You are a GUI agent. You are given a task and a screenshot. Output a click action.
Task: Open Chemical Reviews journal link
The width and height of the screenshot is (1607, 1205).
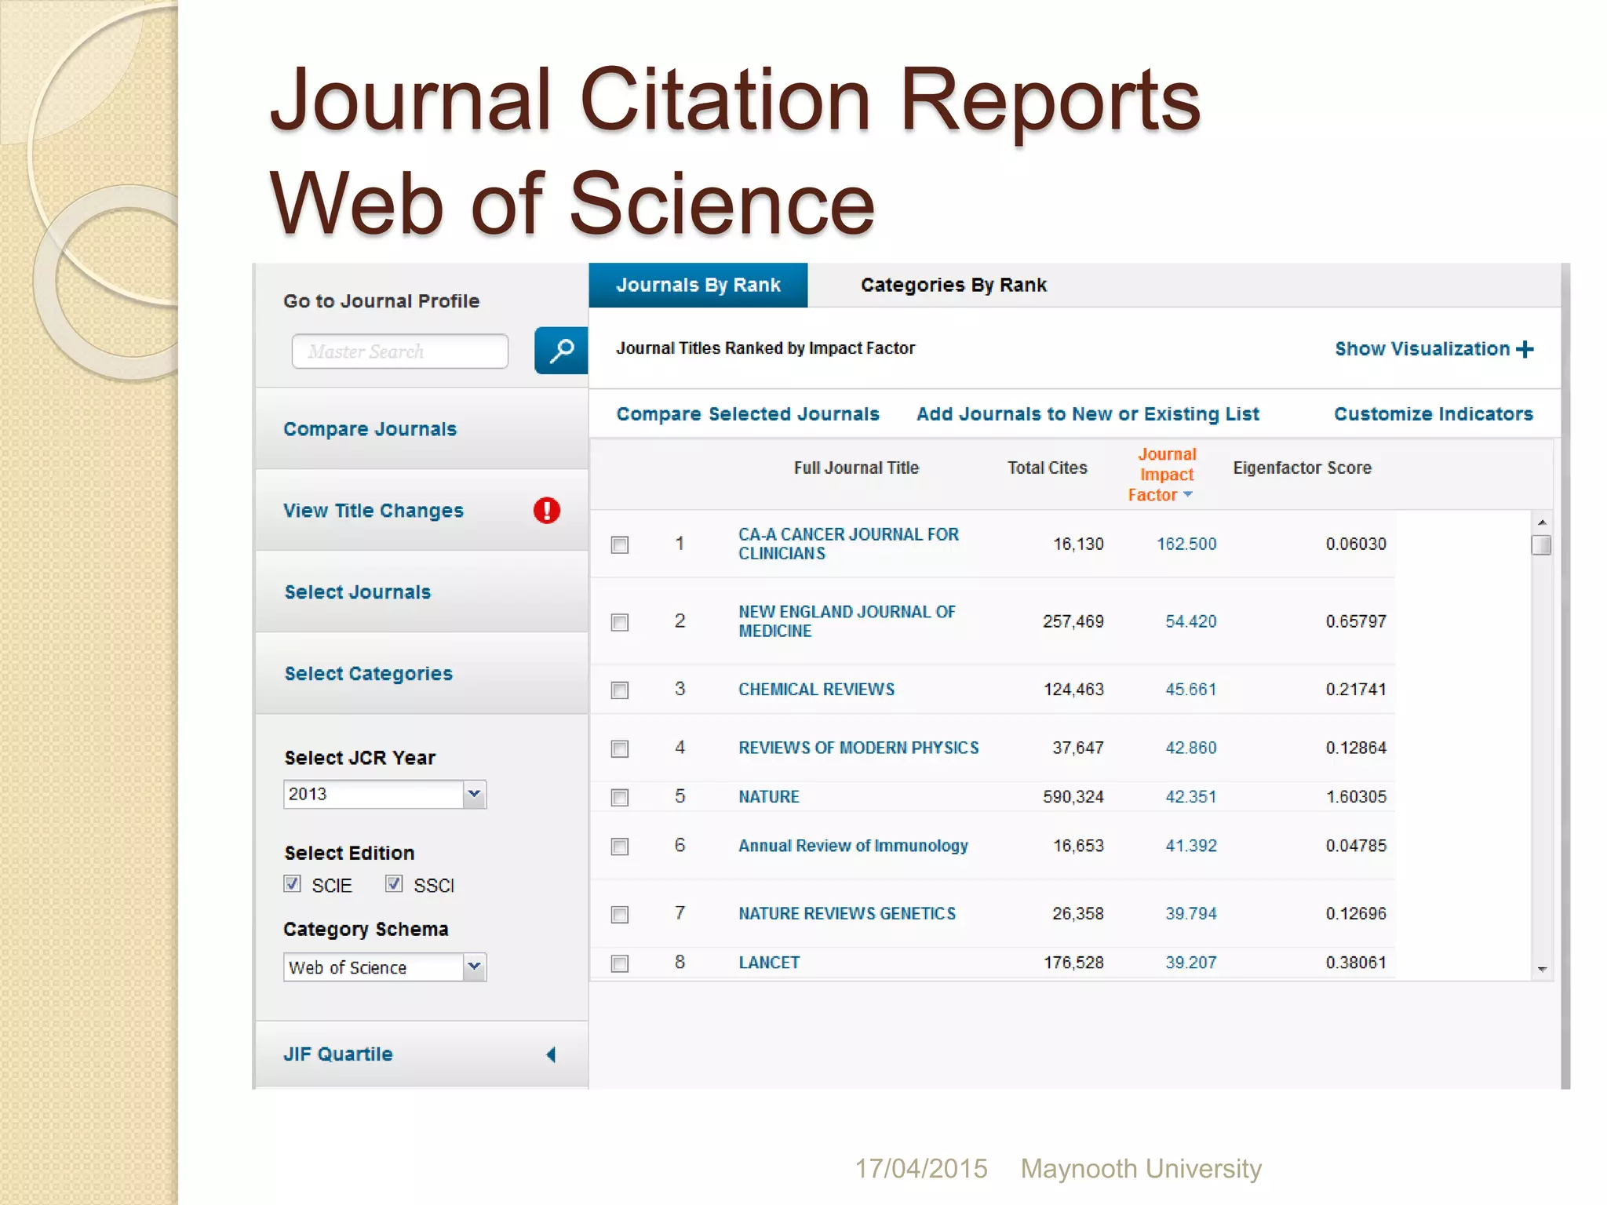(x=816, y=690)
